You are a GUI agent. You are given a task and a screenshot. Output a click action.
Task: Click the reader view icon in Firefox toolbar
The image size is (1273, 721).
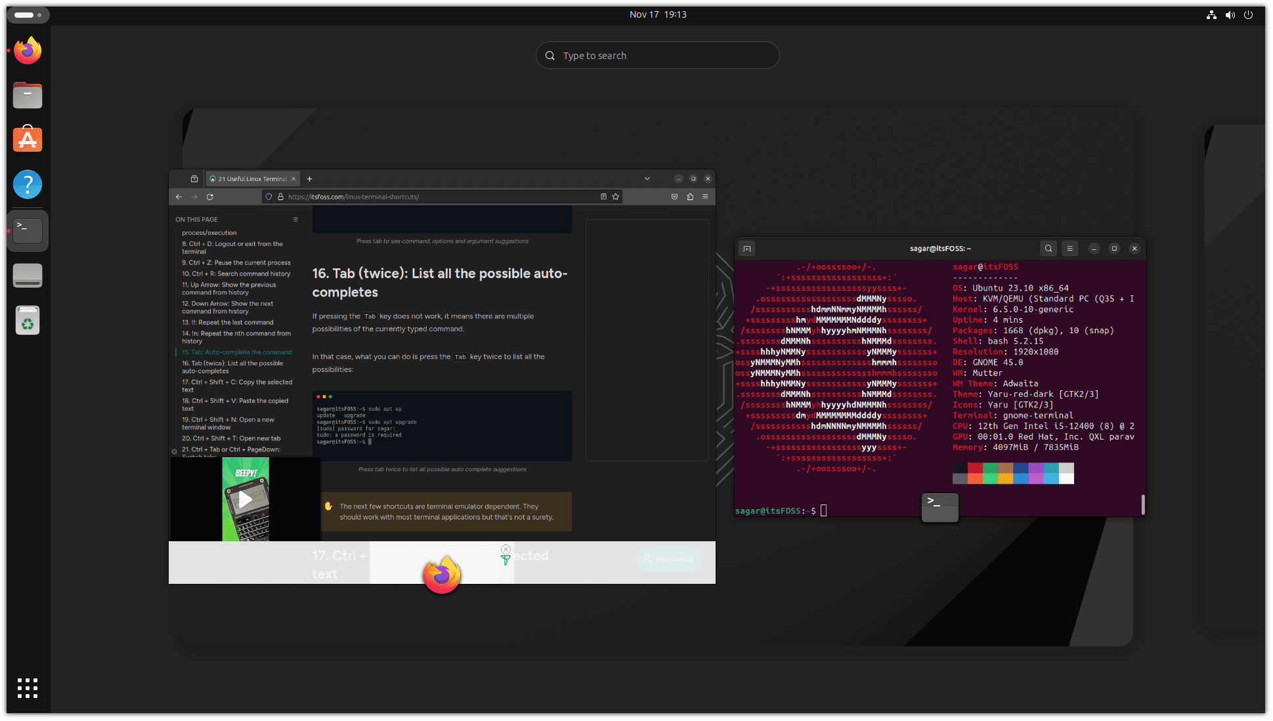pyautogui.click(x=603, y=196)
